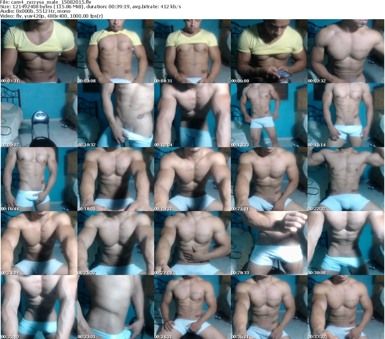Select the frame marked 00:15:14
The width and height of the screenshot is (385, 339).
[x=346, y=115]
